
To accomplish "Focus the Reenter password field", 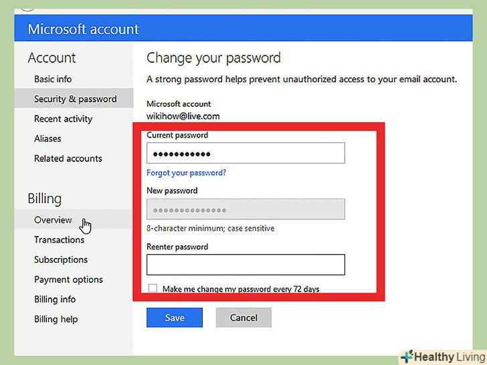I will (x=246, y=265).
